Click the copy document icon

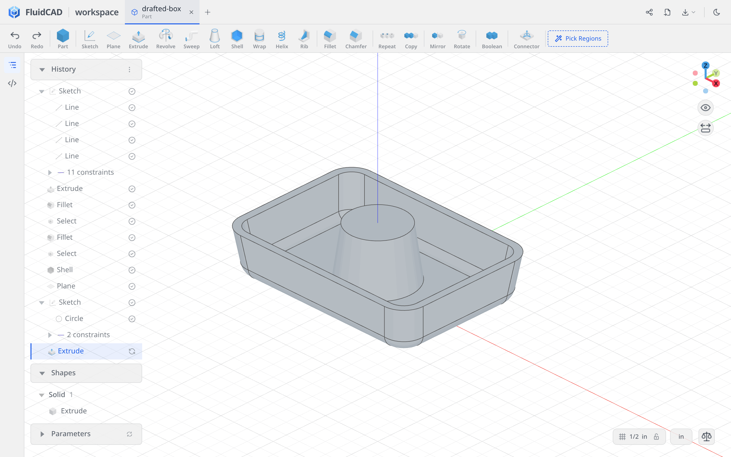click(667, 12)
